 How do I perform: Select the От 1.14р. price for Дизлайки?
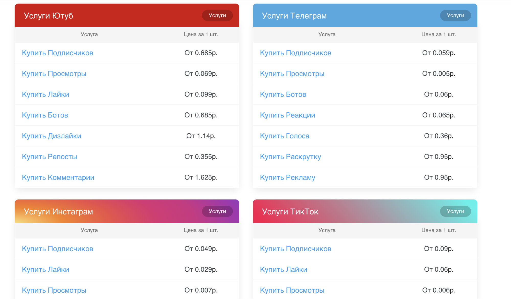[x=201, y=136]
